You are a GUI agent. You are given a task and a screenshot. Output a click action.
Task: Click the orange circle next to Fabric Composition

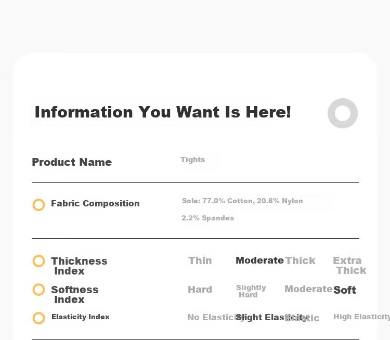tap(39, 205)
